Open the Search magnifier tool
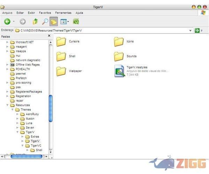 click(x=45, y=22)
